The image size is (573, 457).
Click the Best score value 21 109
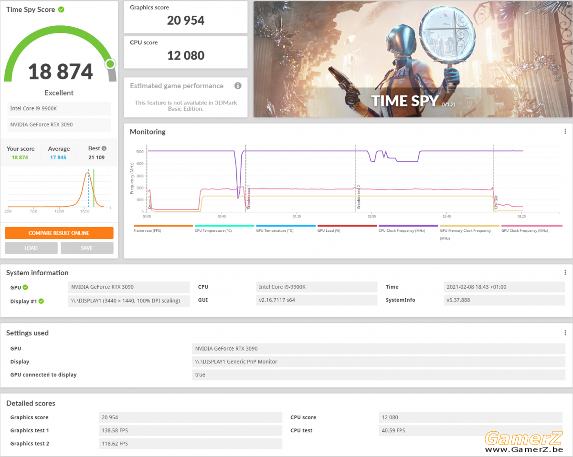[x=96, y=157]
